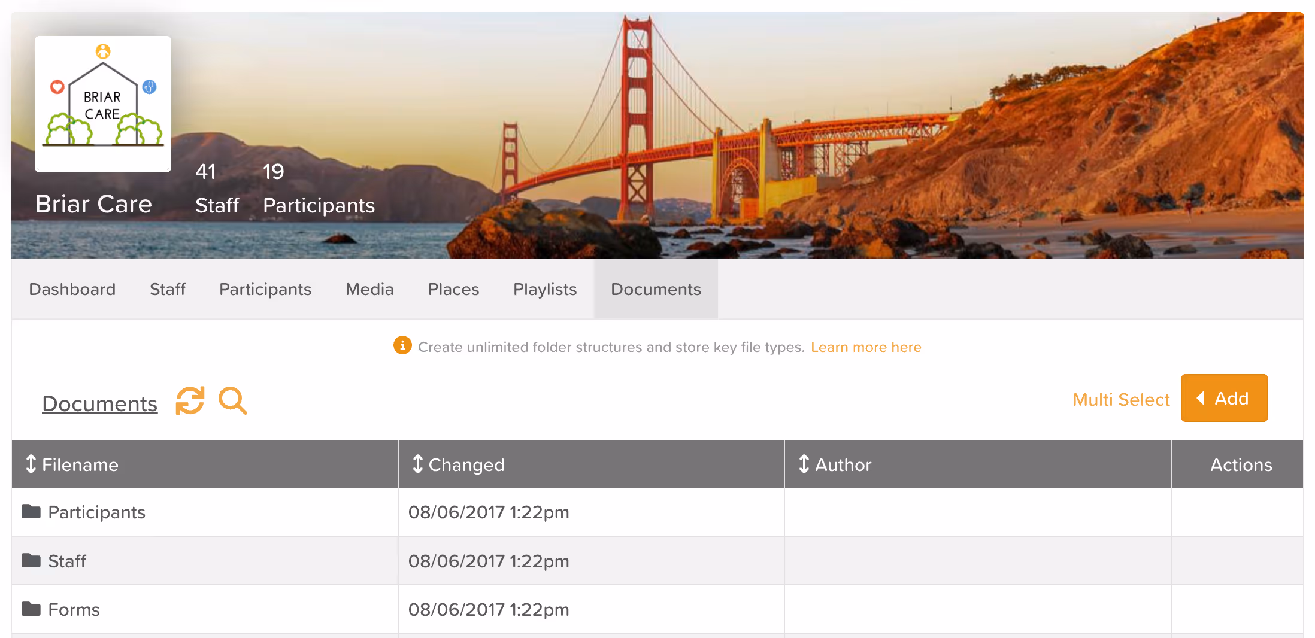Screen dimensions: 1315x638
Task: Open the search magnifier icon
Action: click(x=233, y=400)
